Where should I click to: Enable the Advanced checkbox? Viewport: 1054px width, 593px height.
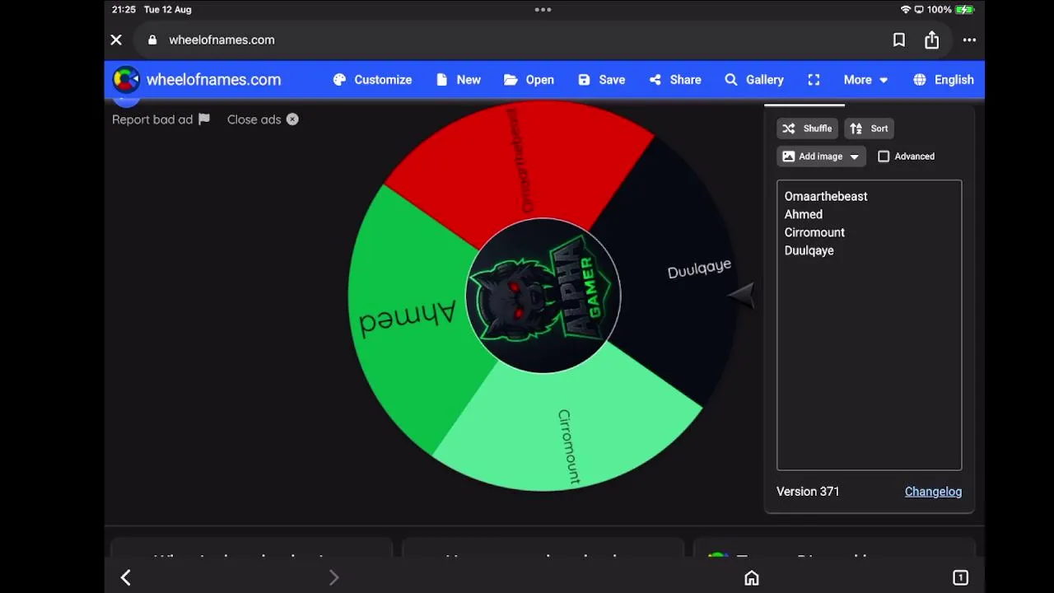click(x=884, y=156)
